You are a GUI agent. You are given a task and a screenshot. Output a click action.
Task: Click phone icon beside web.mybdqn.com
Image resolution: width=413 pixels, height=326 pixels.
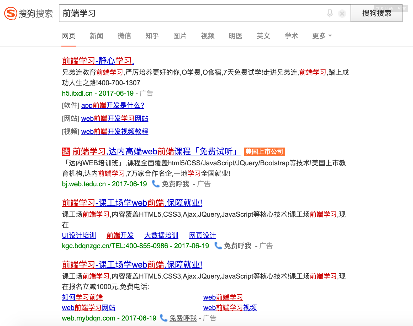(x=163, y=318)
